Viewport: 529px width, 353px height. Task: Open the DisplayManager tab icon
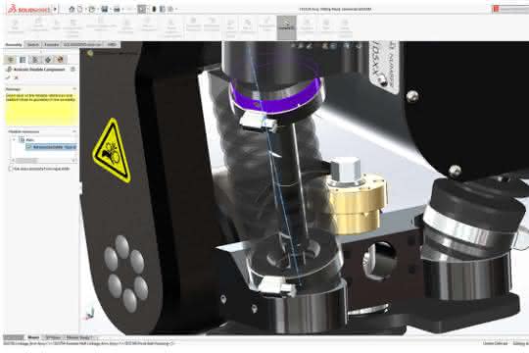tap(60, 60)
